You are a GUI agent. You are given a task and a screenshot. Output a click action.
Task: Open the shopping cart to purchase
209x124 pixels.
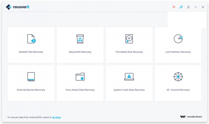174,7
